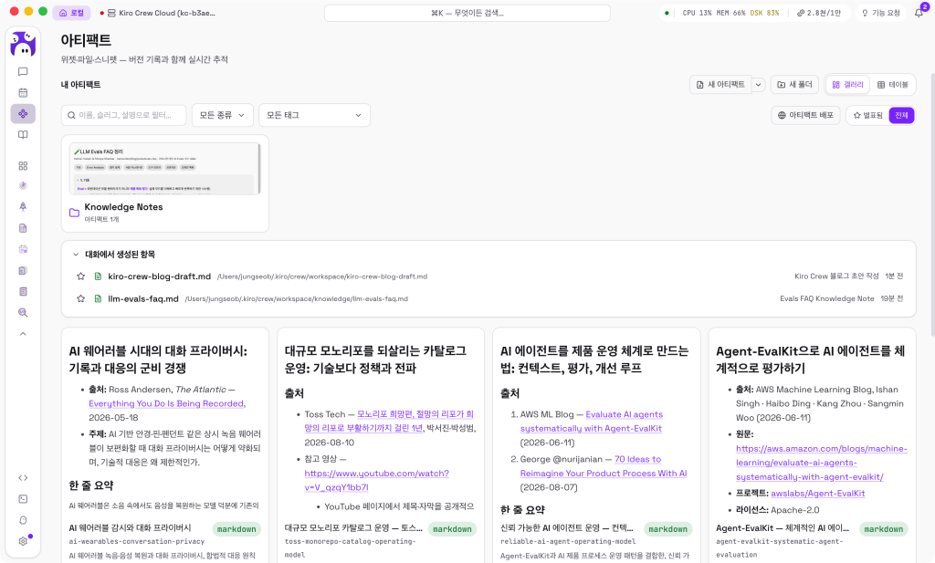Open the open-book sidebar icon
Viewport: 935px width, 563px height.
pyautogui.click(x=23, y=135)
